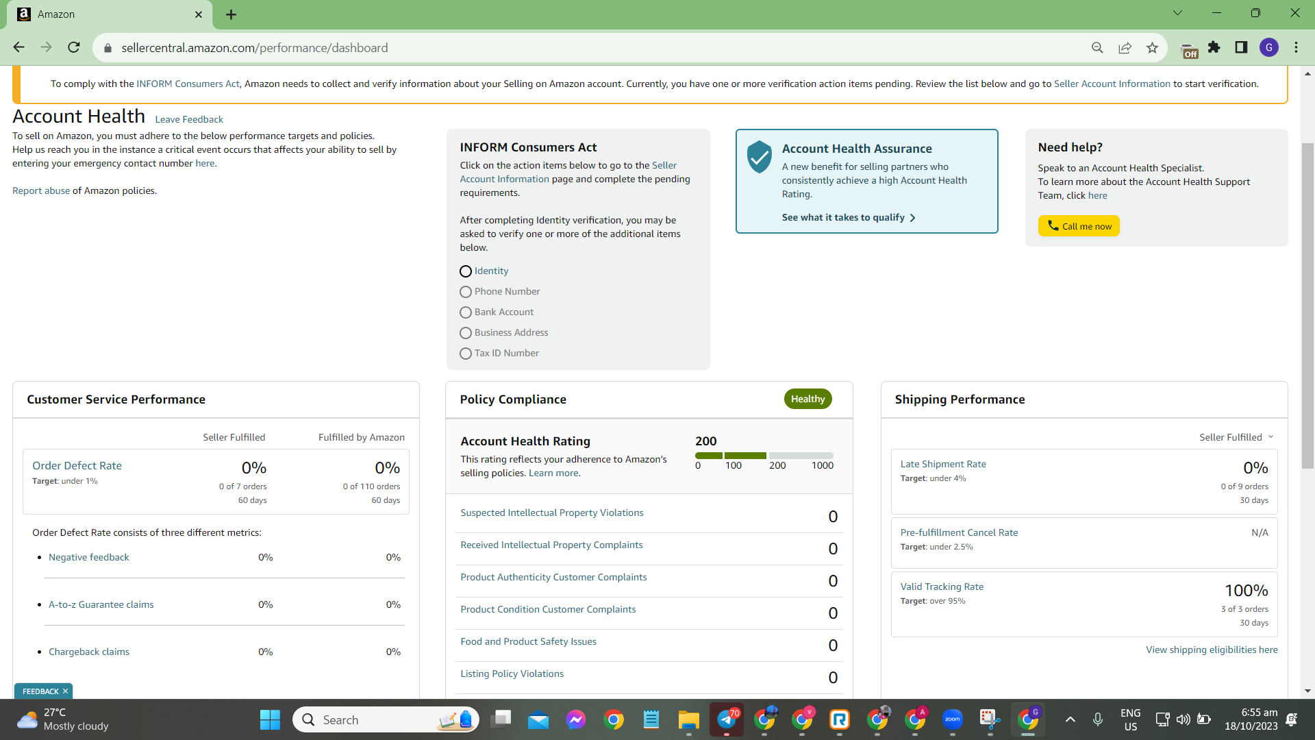
Task: Open the notification bell in the tray
Action: point(1292,719)
